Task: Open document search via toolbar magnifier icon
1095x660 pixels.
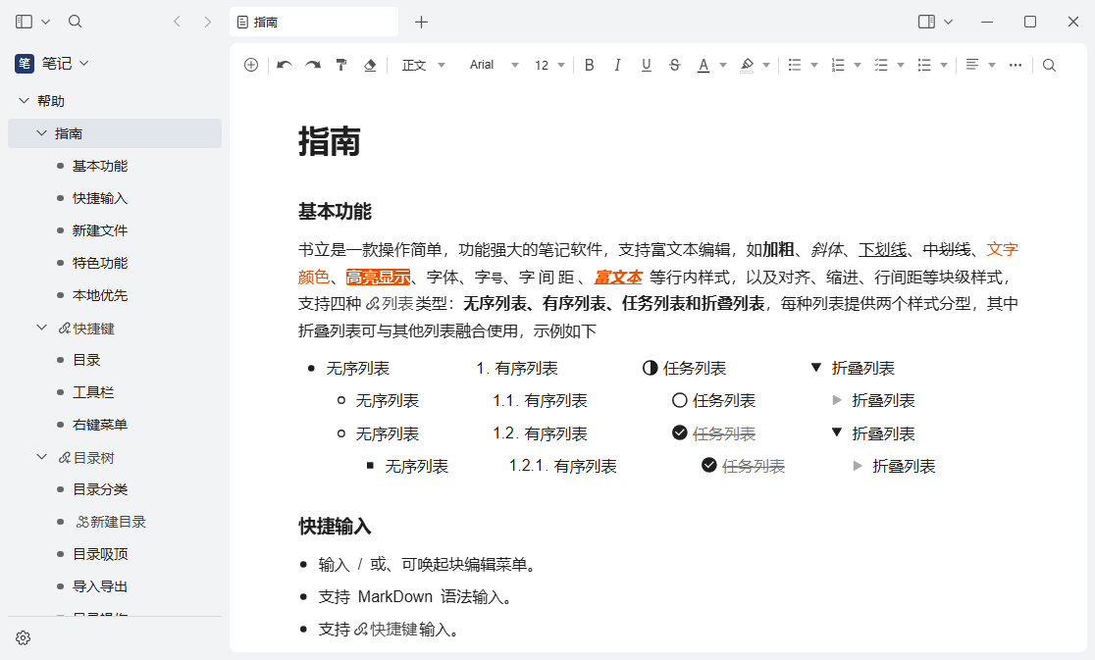Action: [x=1049, y=64]
